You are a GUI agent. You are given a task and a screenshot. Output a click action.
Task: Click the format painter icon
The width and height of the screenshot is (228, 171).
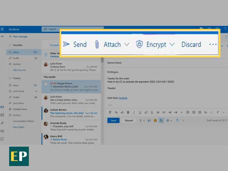click(x=110, y=112)
